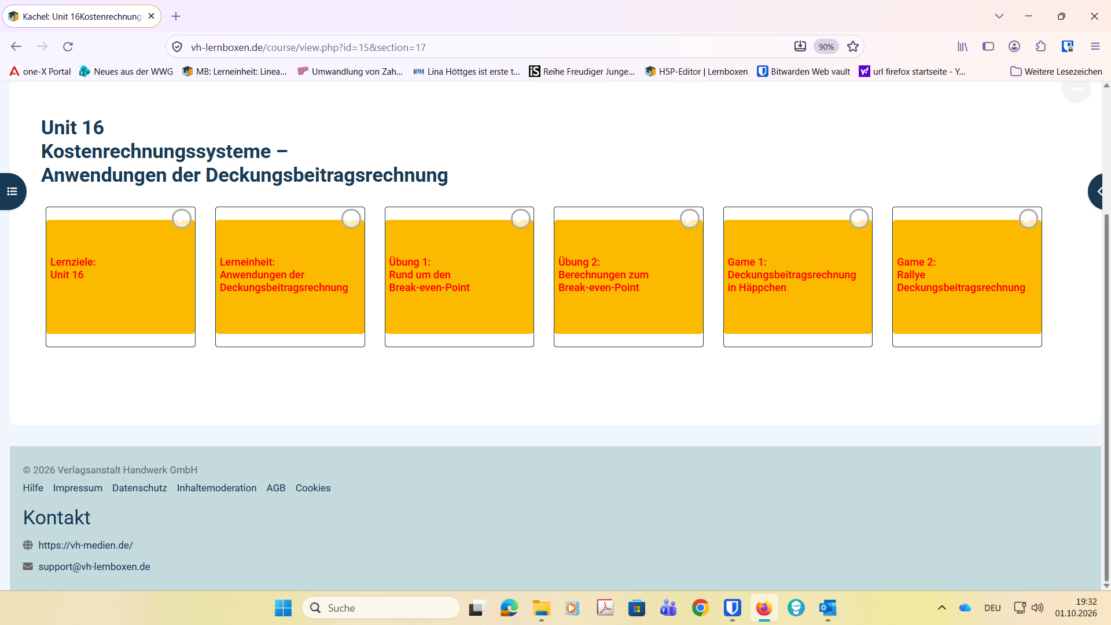This screenshot has height=625, width=1111.
Task: Open the Bitwarden app in the taskbar
Action: (732, 608)
